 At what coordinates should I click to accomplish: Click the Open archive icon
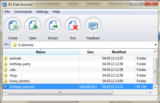click(33, 26)
